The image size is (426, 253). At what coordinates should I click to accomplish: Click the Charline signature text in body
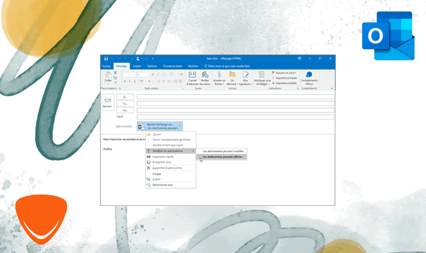(107, 149)
